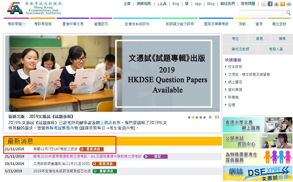Open 公開考試資訊中心 banner
293x182 pixels.
pyautogui.click(x=257, y=141)
